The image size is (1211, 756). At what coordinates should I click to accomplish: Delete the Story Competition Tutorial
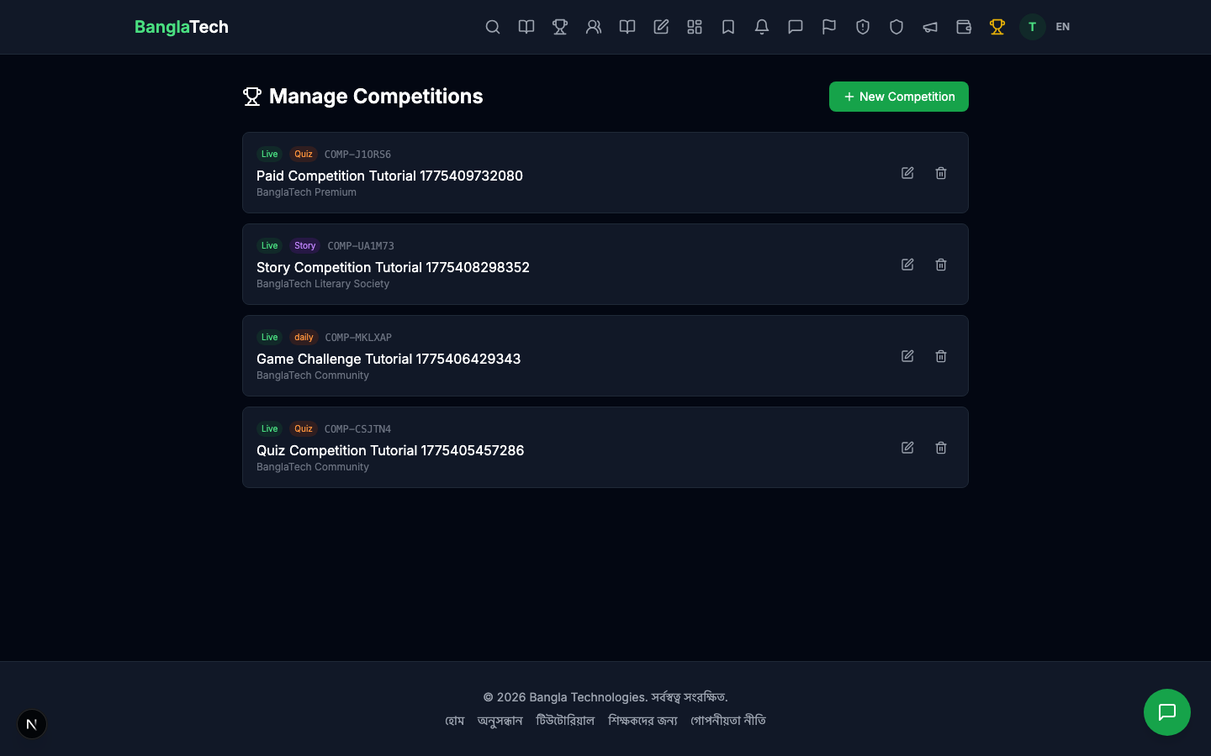click(941, 265)
